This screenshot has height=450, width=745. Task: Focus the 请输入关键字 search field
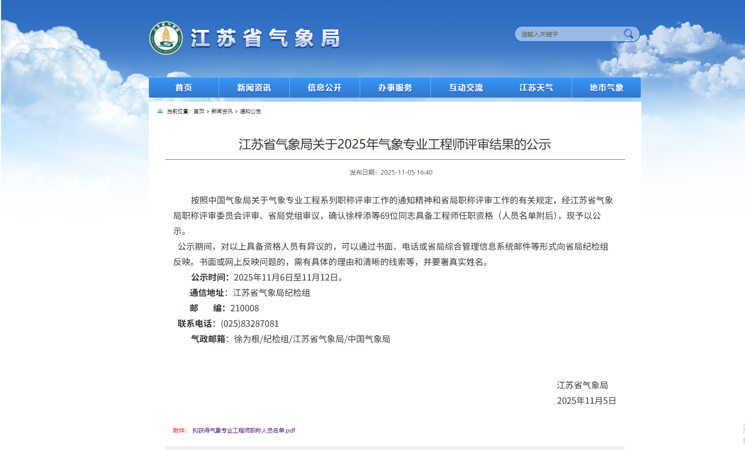568,34
